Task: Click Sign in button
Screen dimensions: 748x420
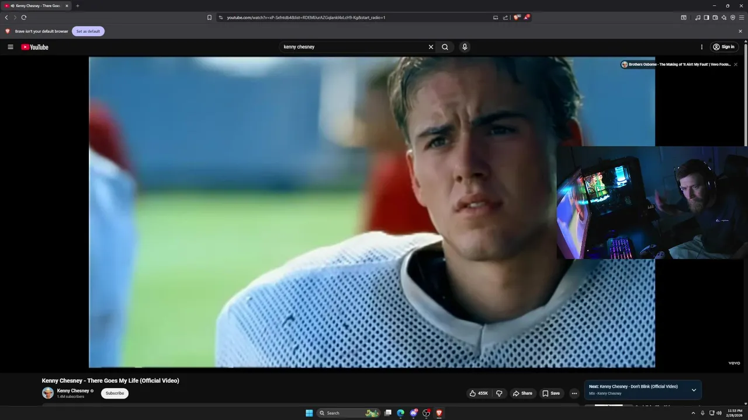Action: coord(725,47)
